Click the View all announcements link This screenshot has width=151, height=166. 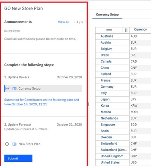pos(64,22)
